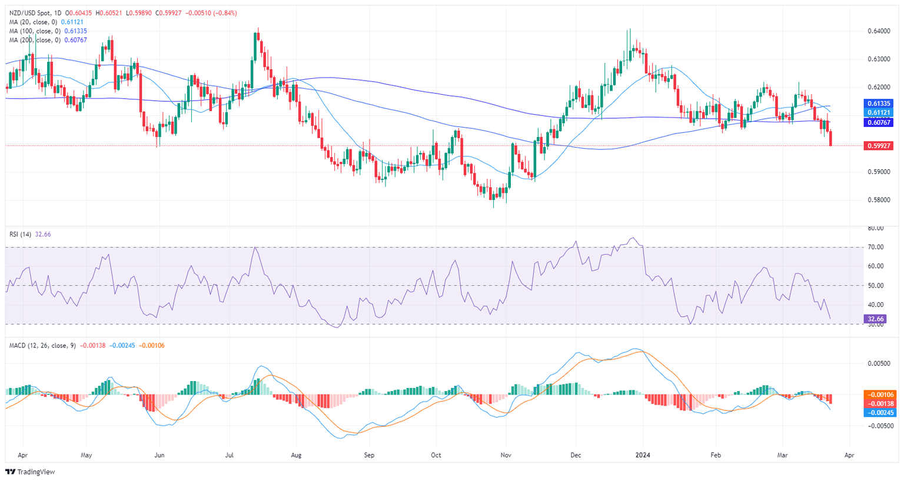This screenshot has width=904, height=481.
Task: Click the 0.61335 MA 100 price tag
Action: (x=880, y=103)
